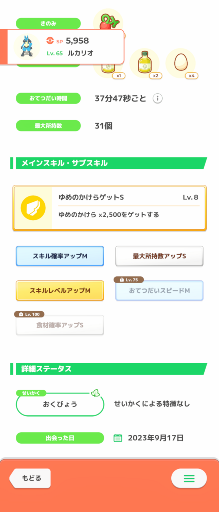Viewport: 219px width, 512px height.
Task: Tap the メインスキル・サブスキル section header
Action: pos(109,163)
